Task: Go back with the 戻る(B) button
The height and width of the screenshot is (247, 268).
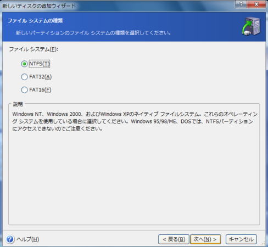Action: (174, 239)
